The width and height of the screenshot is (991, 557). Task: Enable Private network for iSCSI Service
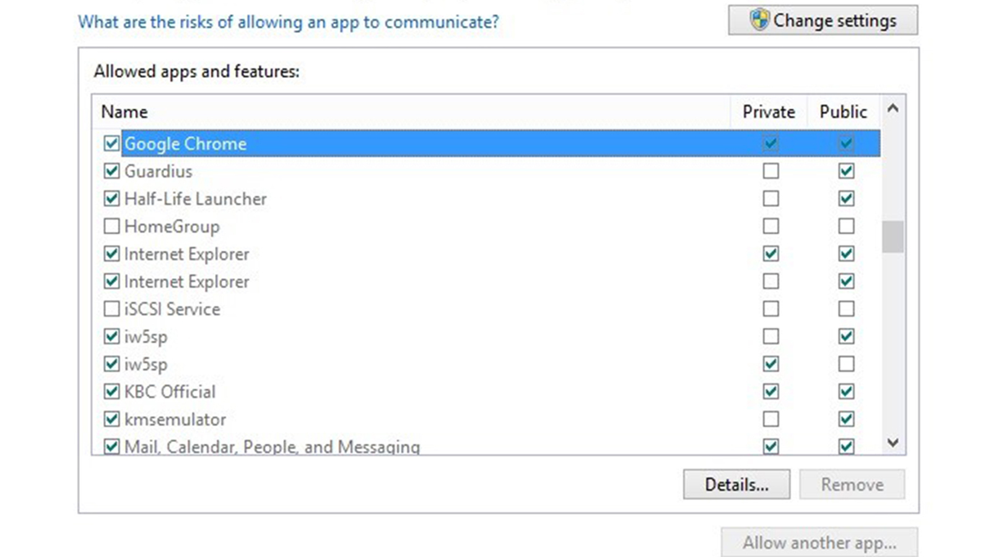771,309
